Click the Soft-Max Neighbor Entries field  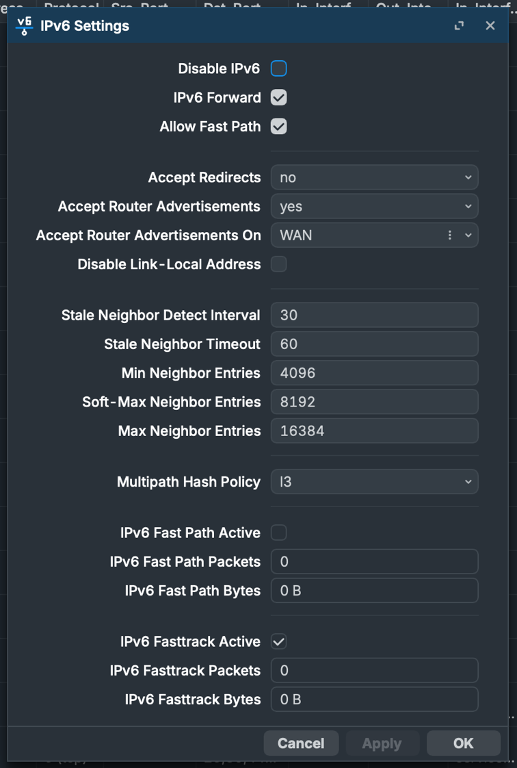tap(375, 402)
